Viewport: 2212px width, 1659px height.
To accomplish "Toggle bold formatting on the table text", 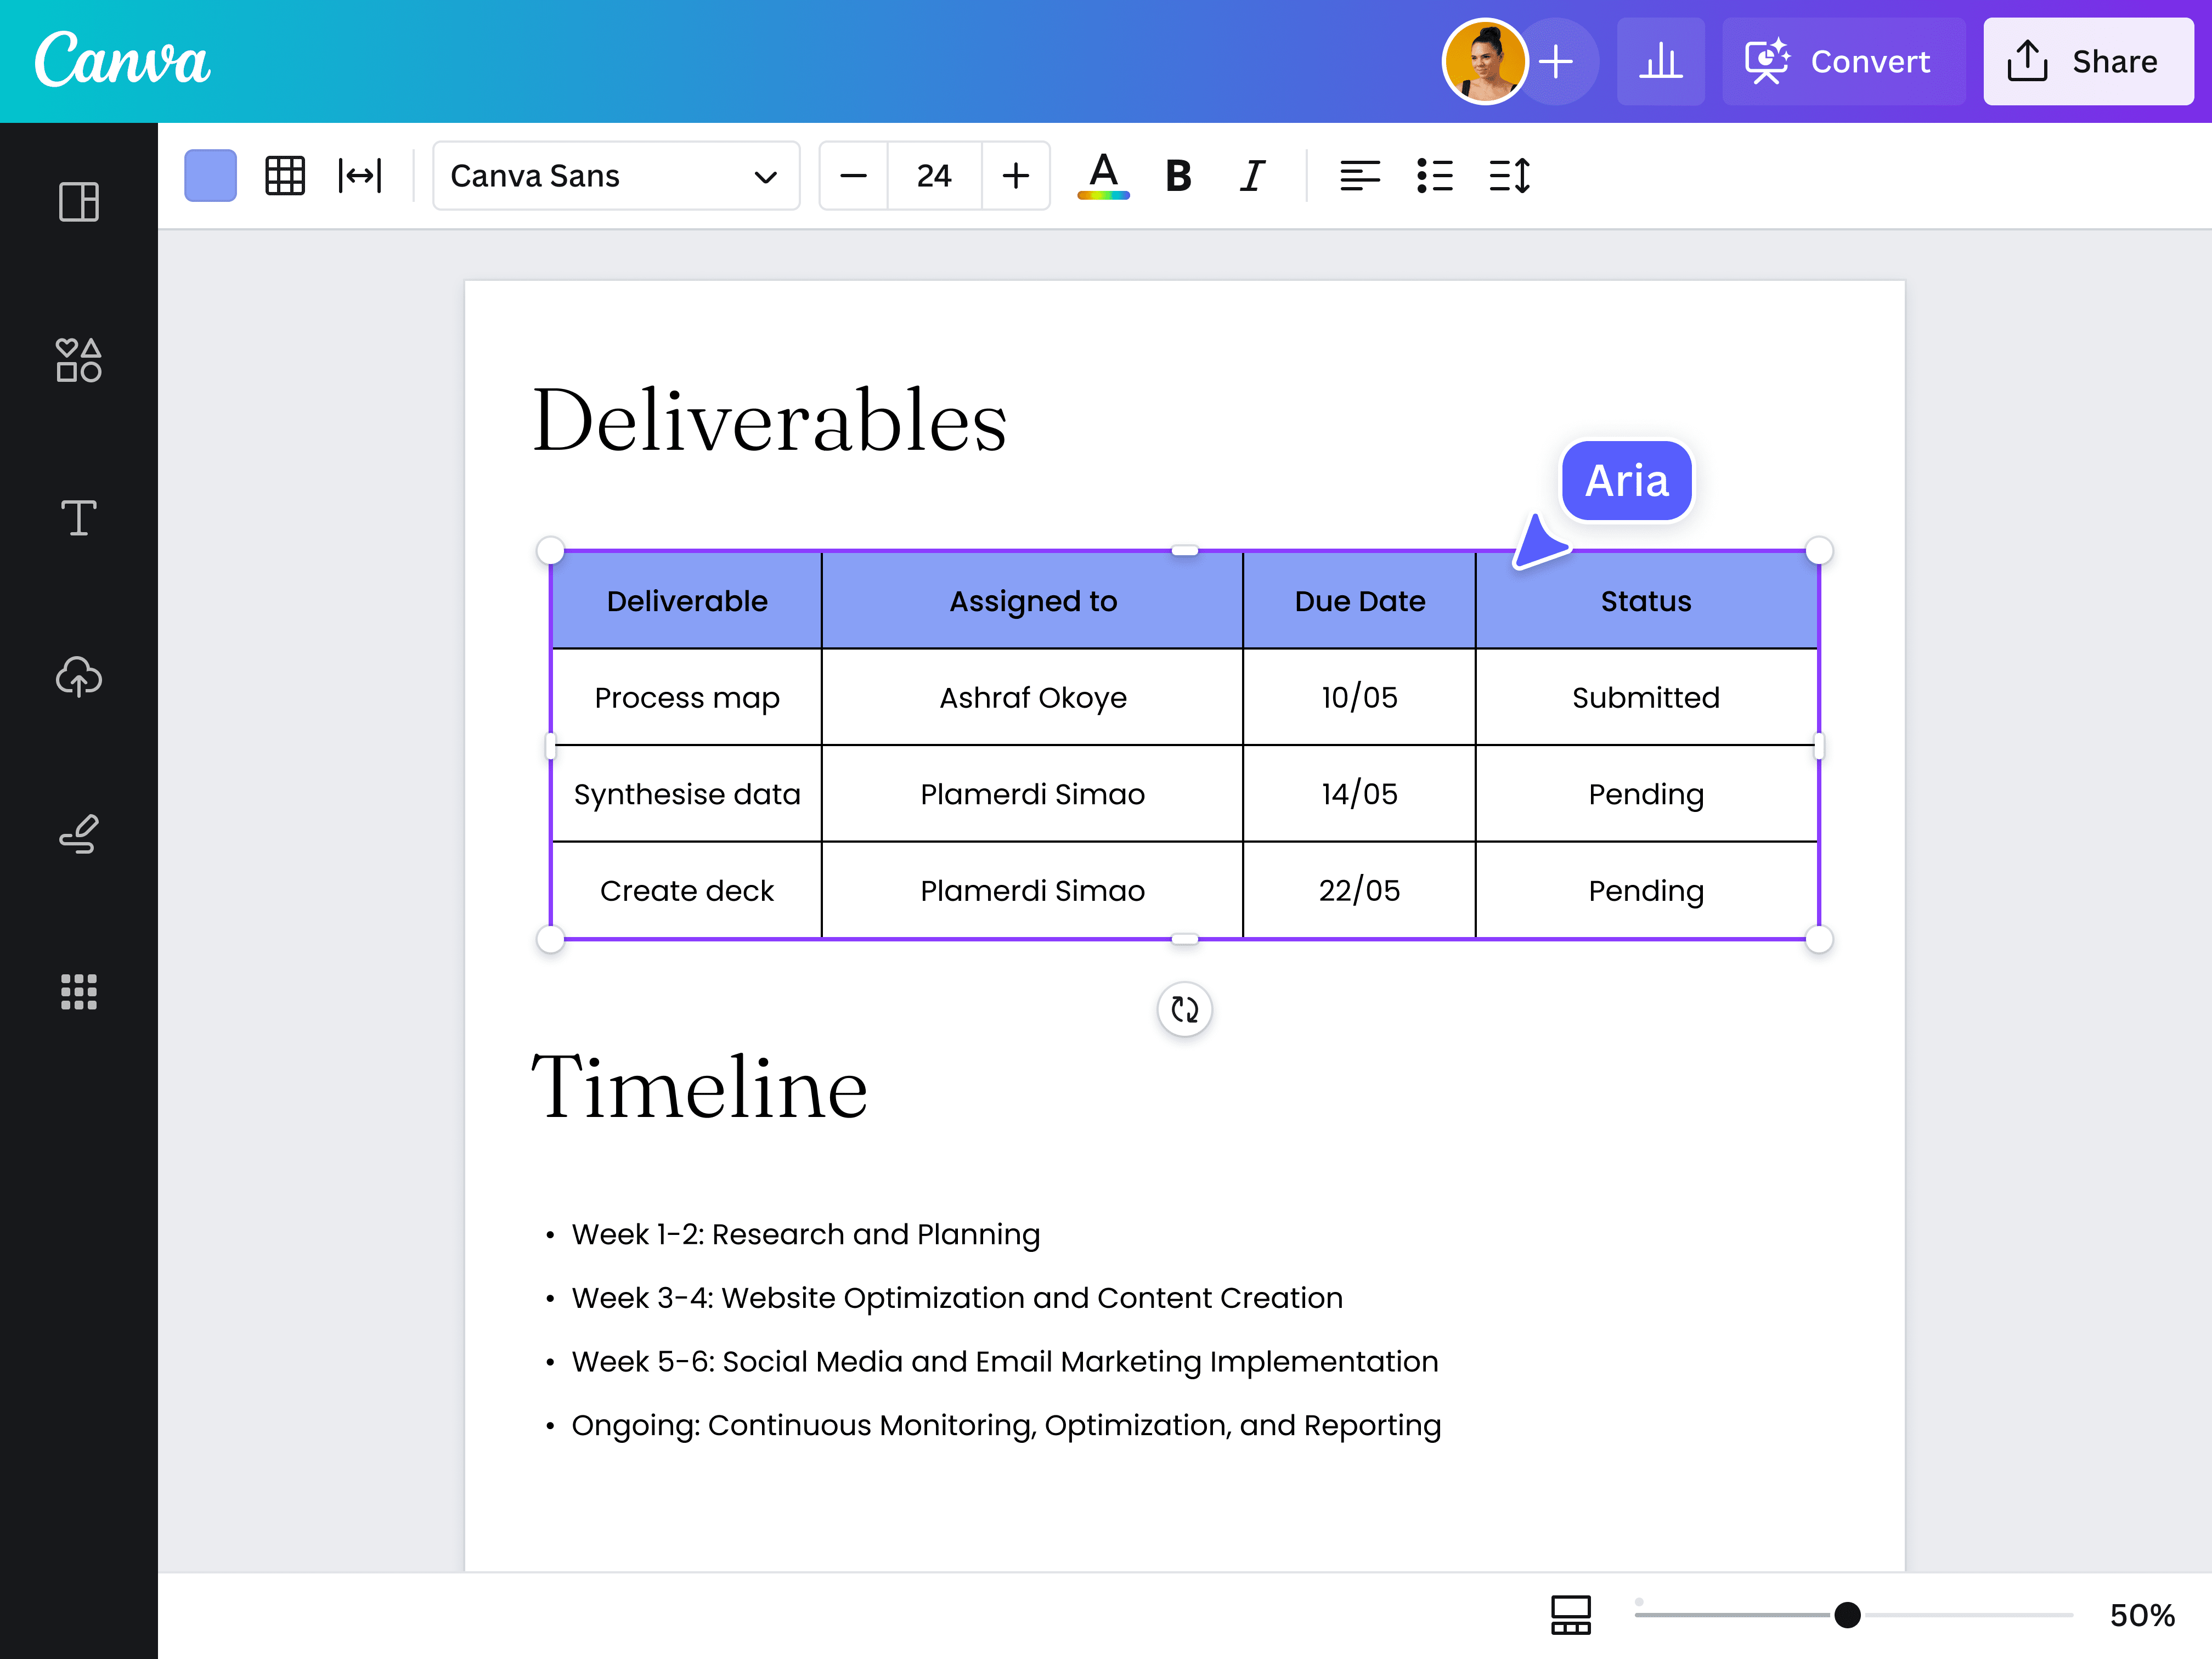I will 1178,176.
